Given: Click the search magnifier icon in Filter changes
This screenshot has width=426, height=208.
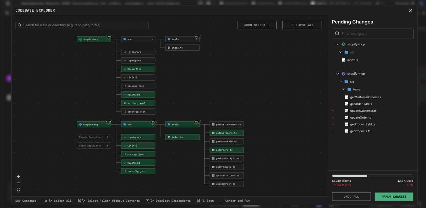Looking at the screenshot, I should tap(337, 34).
